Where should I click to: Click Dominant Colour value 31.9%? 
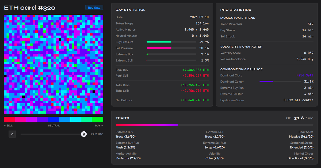309,81
